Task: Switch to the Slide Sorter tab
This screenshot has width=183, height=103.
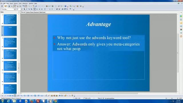Action: [42, 12]
